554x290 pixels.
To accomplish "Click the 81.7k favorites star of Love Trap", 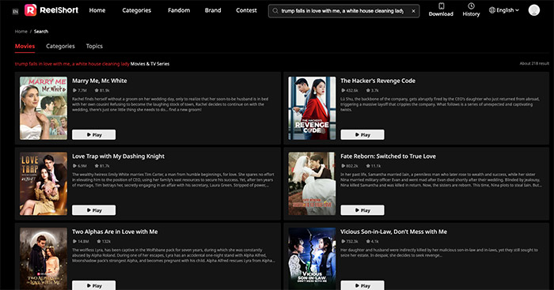I will click(x=102, y=166).
